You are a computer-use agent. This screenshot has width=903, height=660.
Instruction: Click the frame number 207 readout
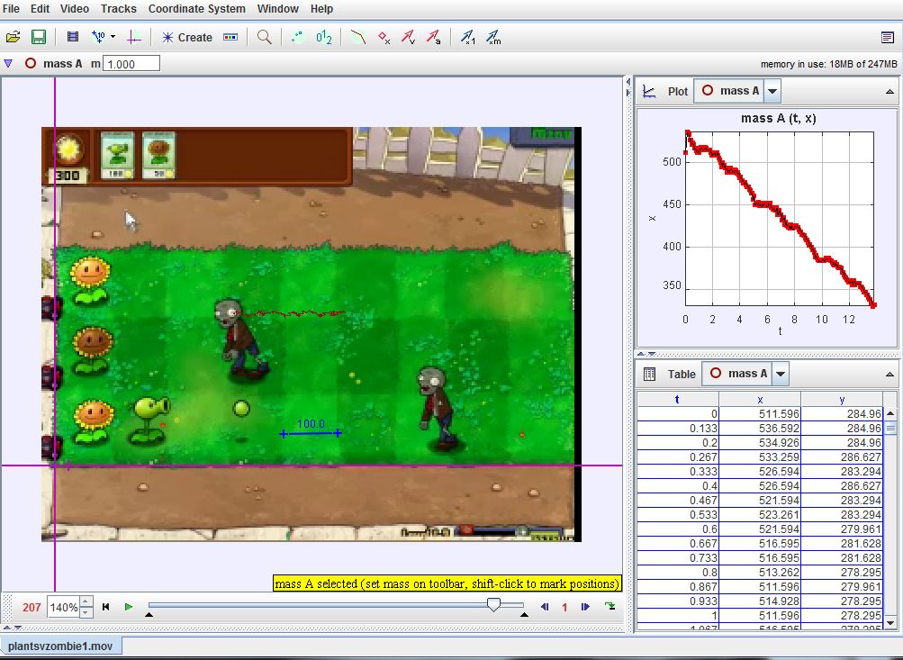(32, 607)
